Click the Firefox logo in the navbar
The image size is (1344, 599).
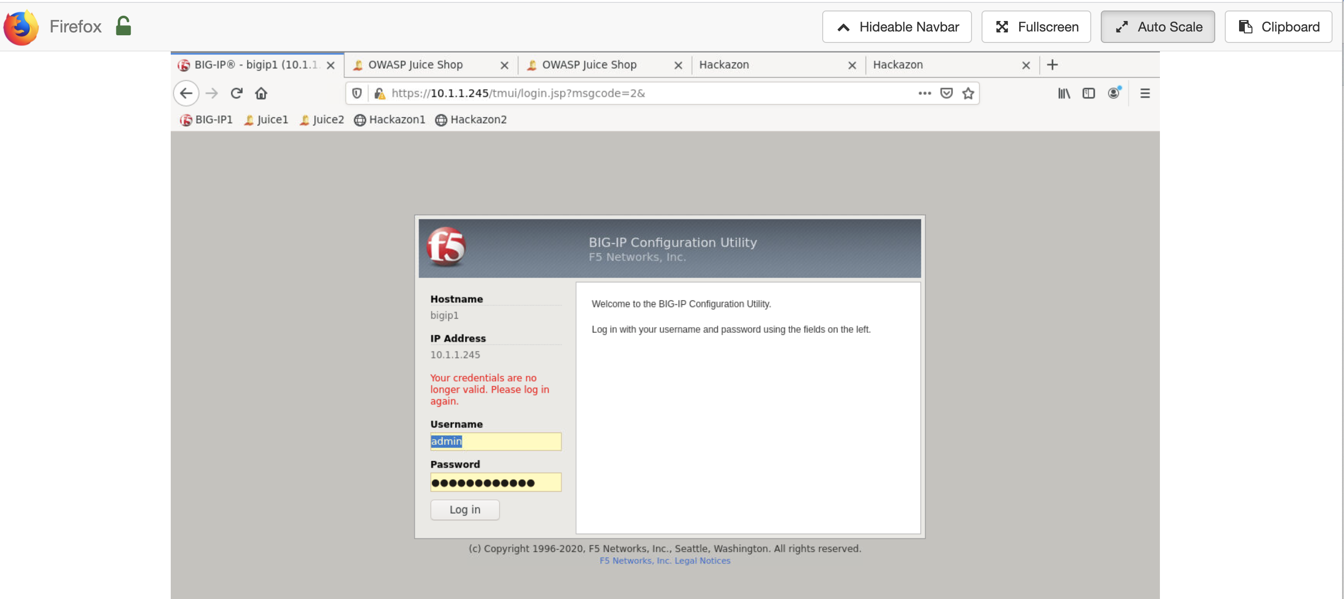pyautogui.click(x=21, y=27)
